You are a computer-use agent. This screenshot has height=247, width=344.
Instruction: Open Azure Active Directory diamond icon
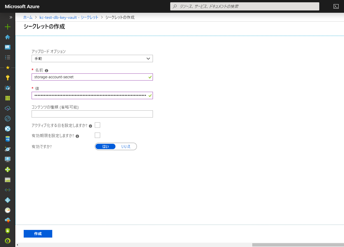pyautogui.click(x=8, y=200)
